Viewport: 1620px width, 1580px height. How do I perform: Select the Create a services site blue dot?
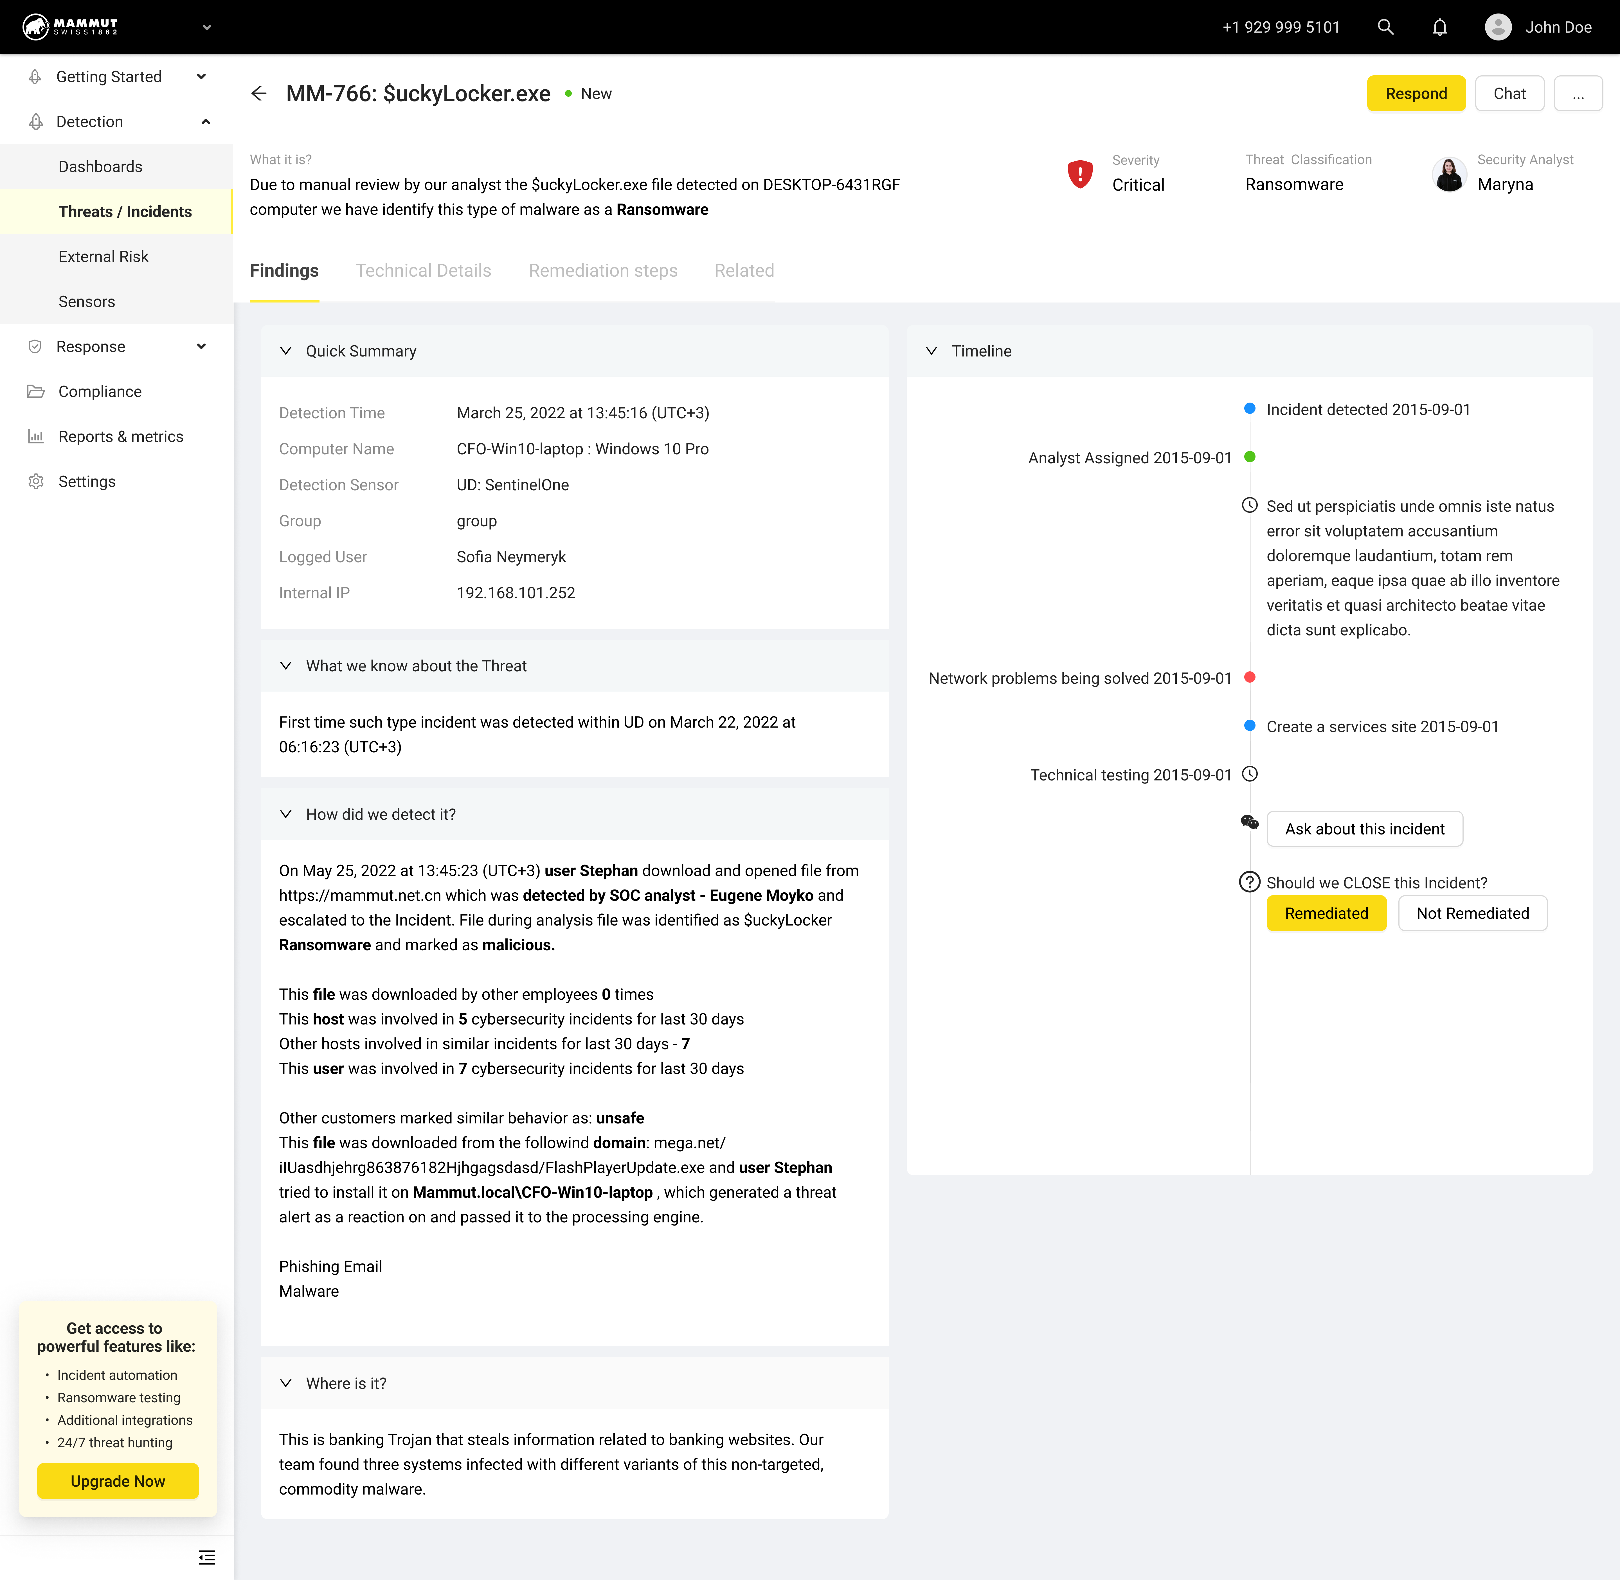(x=1250, y=725)
